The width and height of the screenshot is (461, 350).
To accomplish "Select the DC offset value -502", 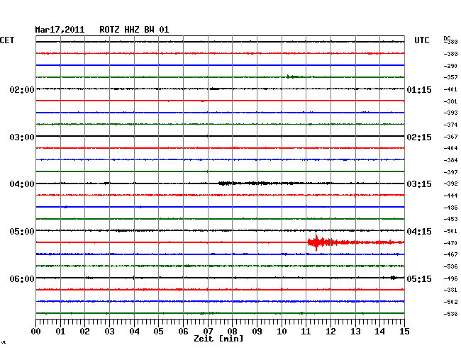I will 450,302.
